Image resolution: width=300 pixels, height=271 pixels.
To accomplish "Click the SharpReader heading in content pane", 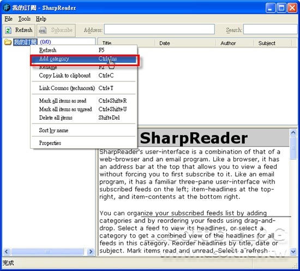I will click(194, 138).
